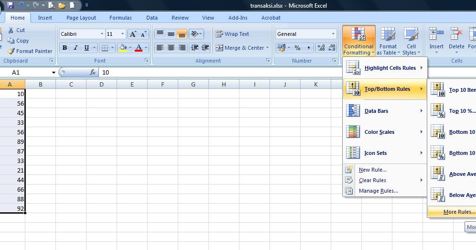
Task: Expand the Merge & Center dropdown arrow
Action: click(x=268, y=48)
